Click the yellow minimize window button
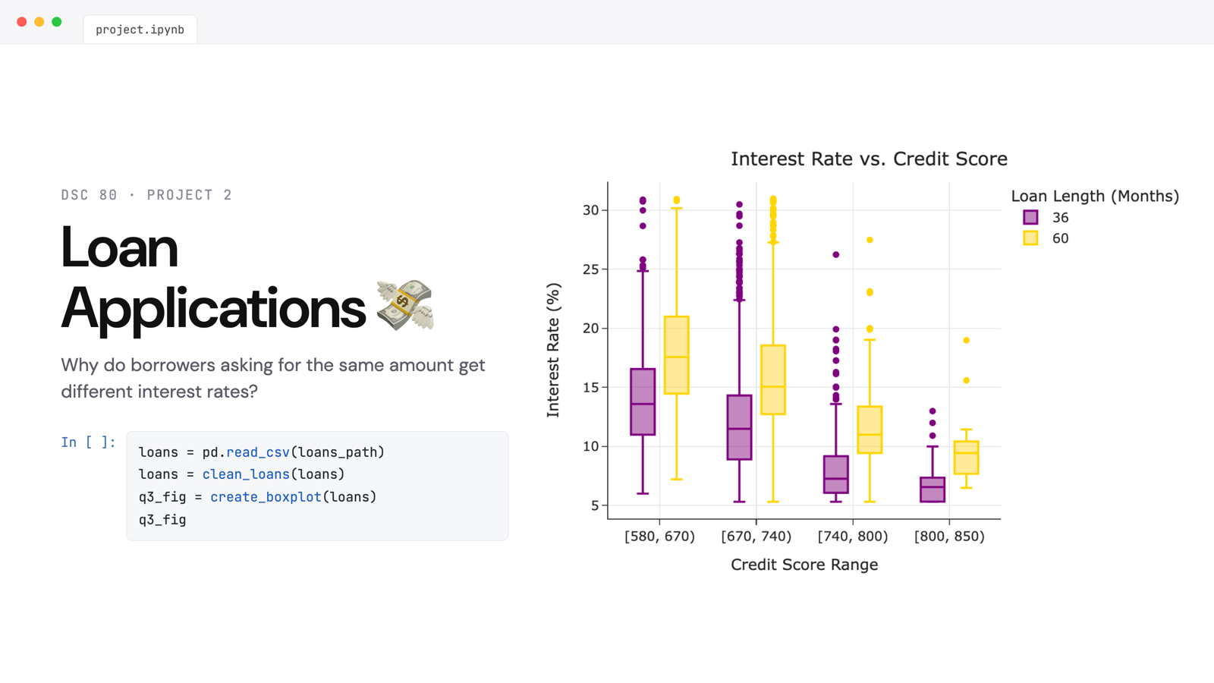This screenshot has height=683, width=1214. pyautogui.click(x=39, y=22)
